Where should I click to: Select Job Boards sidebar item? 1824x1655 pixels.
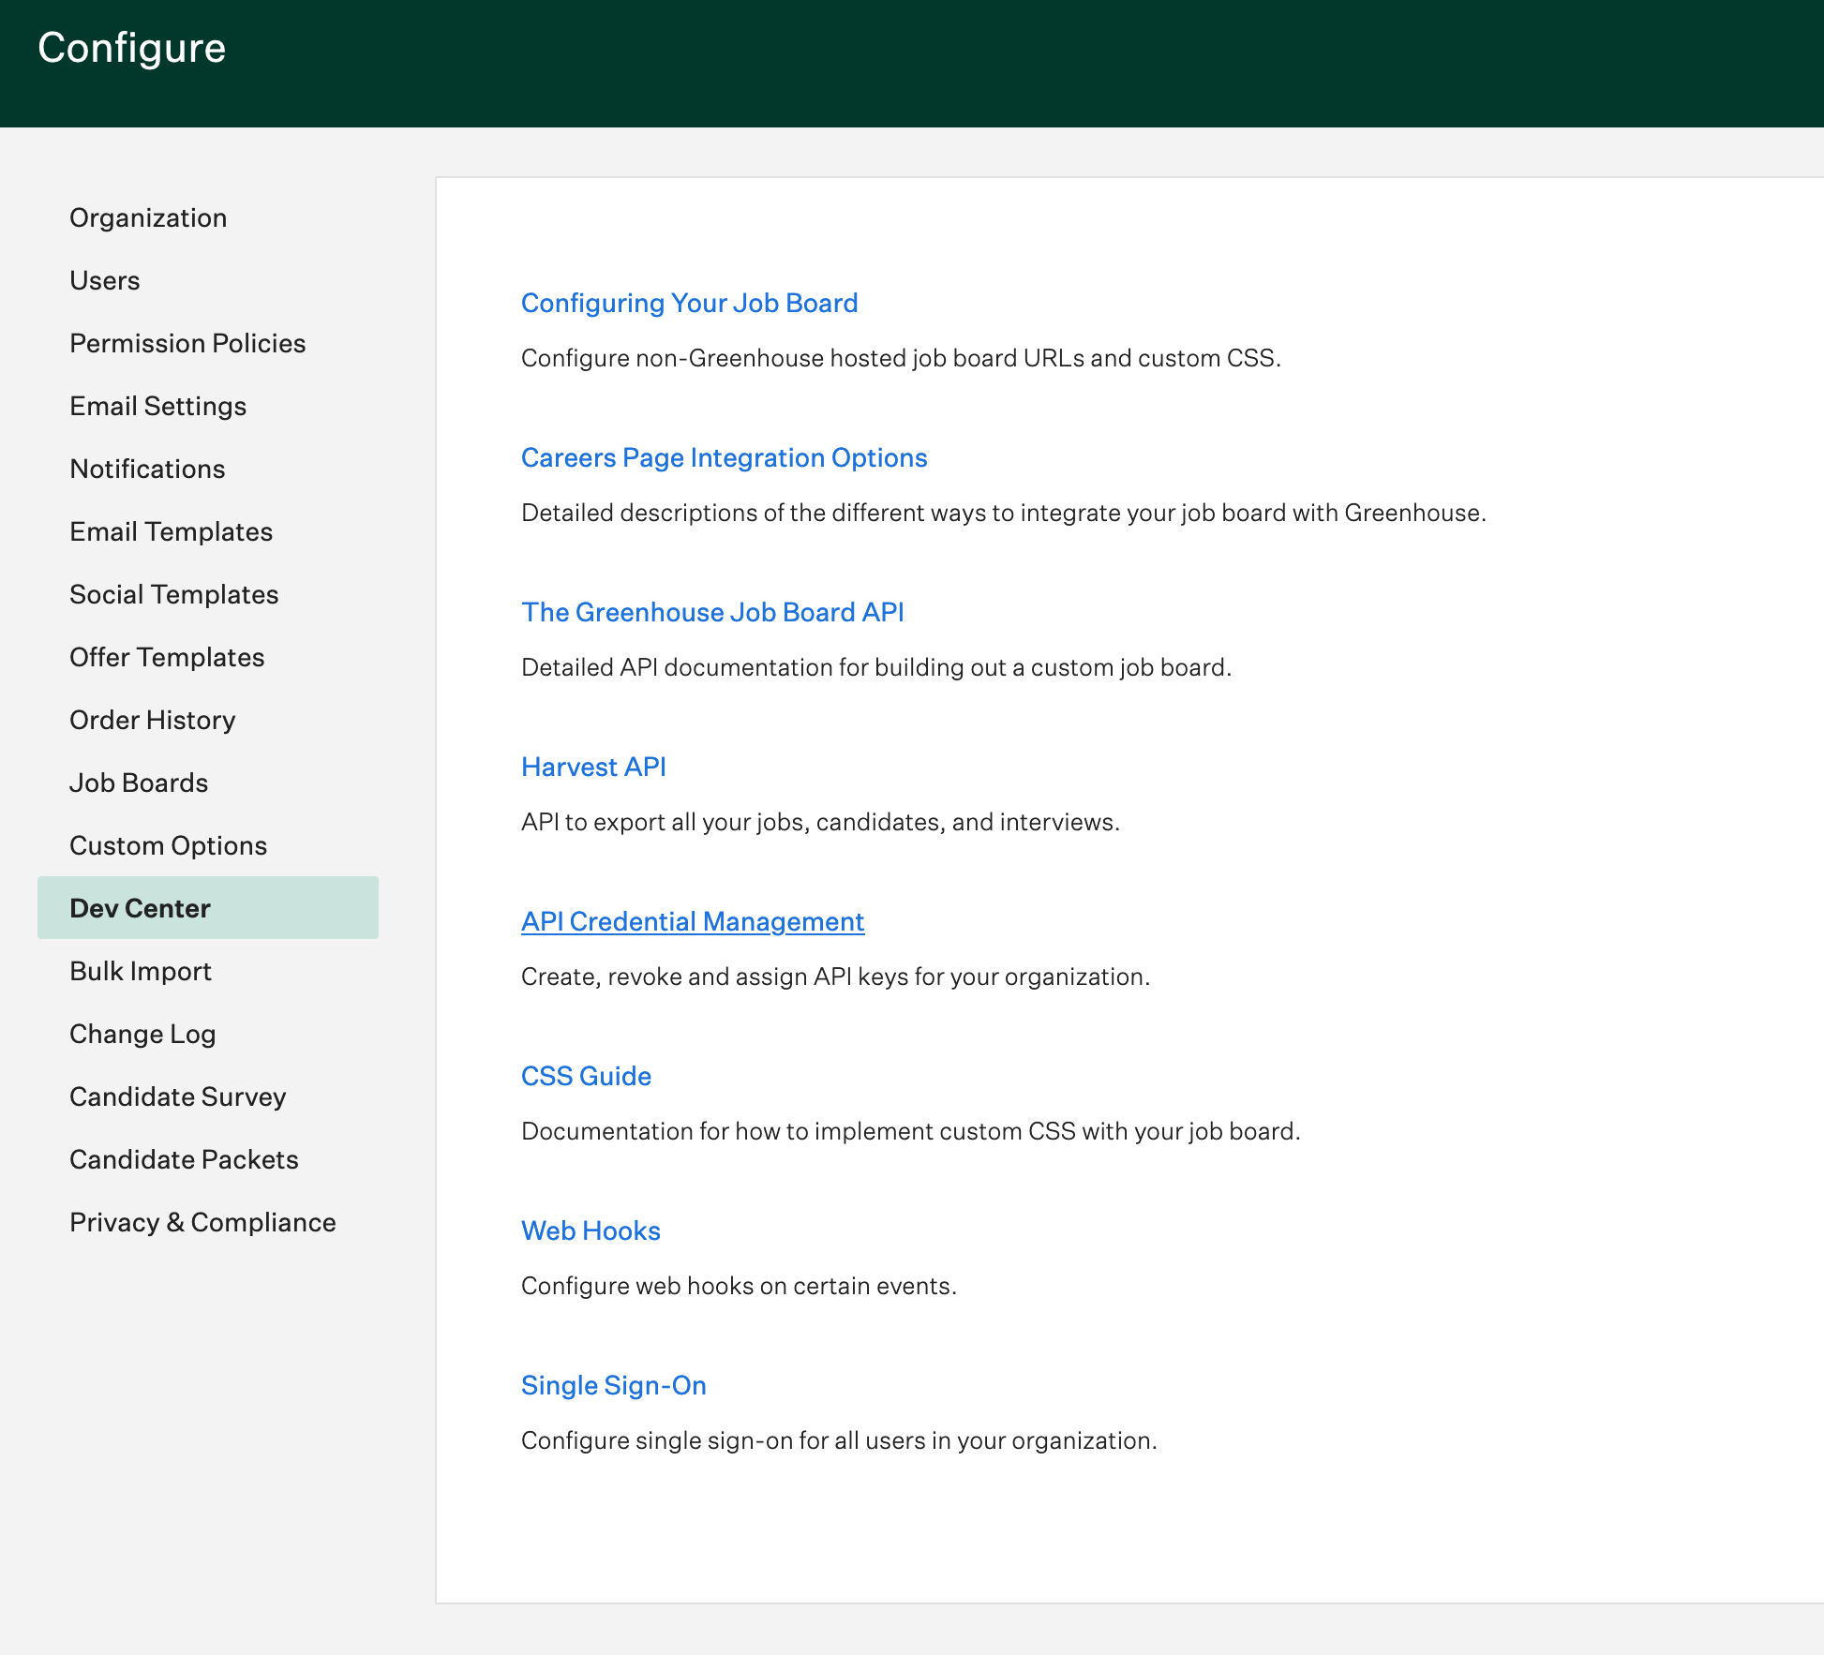click(x=139, y=783)
